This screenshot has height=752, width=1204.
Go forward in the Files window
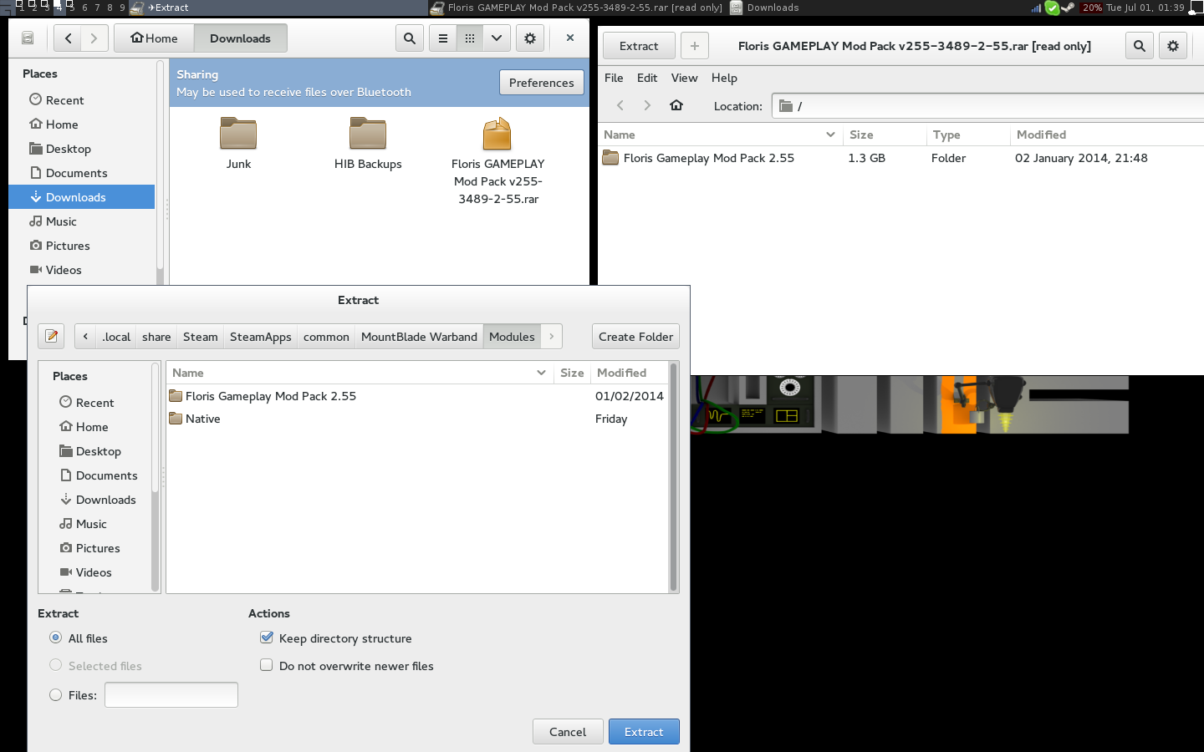tap(94, 38)
